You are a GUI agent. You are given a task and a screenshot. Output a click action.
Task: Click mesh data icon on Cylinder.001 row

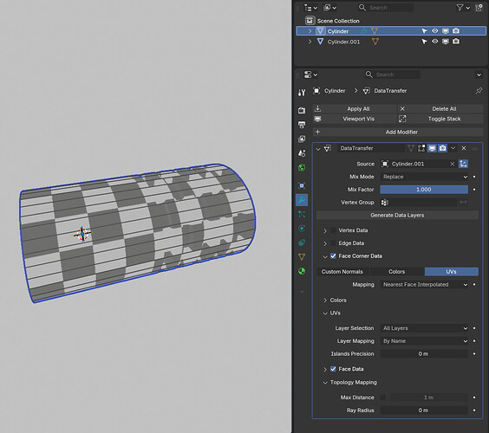point(375,42)
